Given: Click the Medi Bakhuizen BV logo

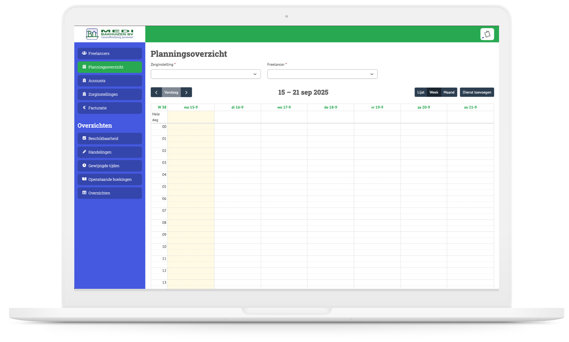Looking at the screenshot, I should [110, 34].
